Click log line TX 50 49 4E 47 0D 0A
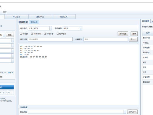Image resolution: width=153 pixels, height=115 pixels. (31, 47)
